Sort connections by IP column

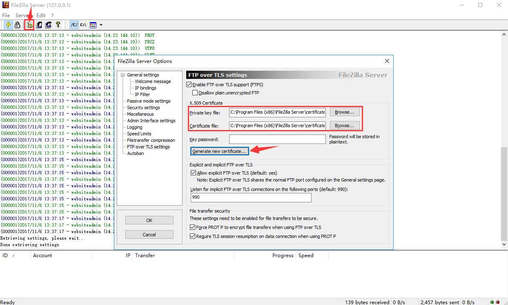pyautogui.click(x=112, y=256)
